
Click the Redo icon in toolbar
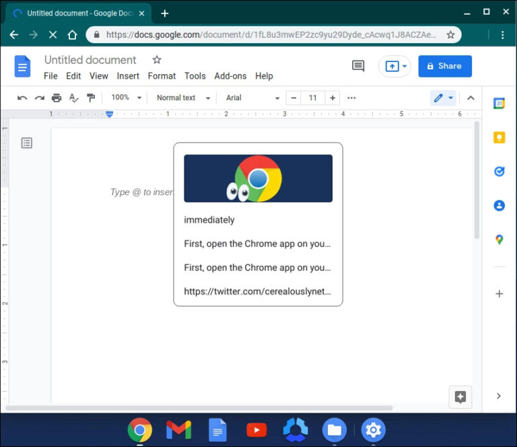(40, 98)
